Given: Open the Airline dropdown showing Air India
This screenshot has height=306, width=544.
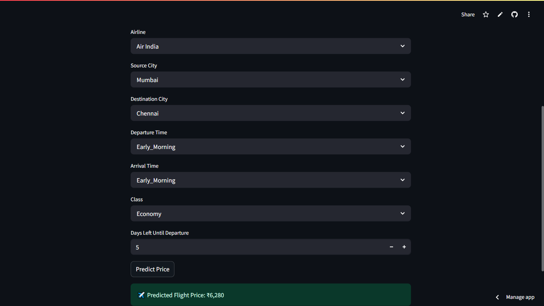Looking at the screenshot, I should point(270,46).
